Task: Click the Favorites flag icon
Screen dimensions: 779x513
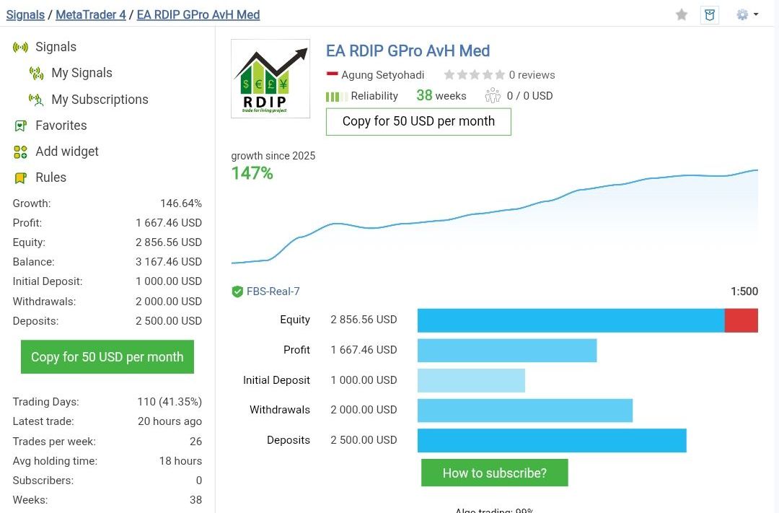Action: point(20,126)
